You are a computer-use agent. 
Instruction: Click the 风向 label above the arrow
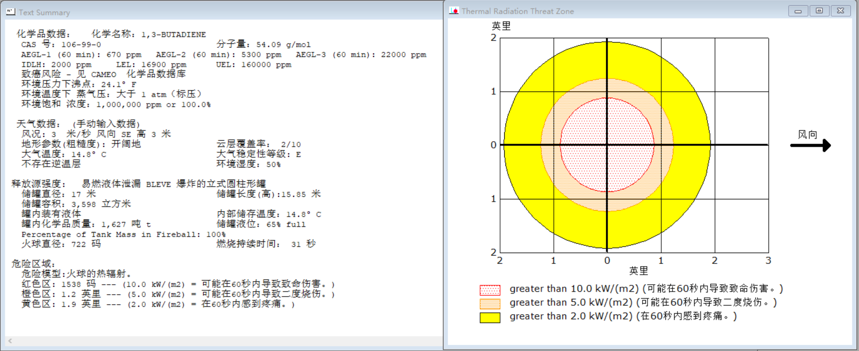(807, 134)
